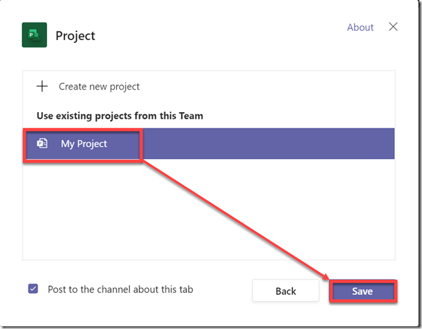This screenshot has height=329, width=422.
Task: Click the Project dialog title text
Action: click(75, 35)
